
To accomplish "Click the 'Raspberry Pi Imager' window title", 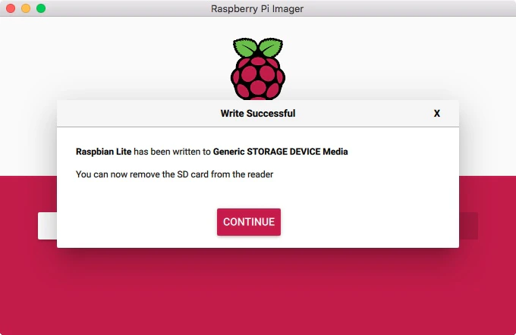I will coord(257,8).
